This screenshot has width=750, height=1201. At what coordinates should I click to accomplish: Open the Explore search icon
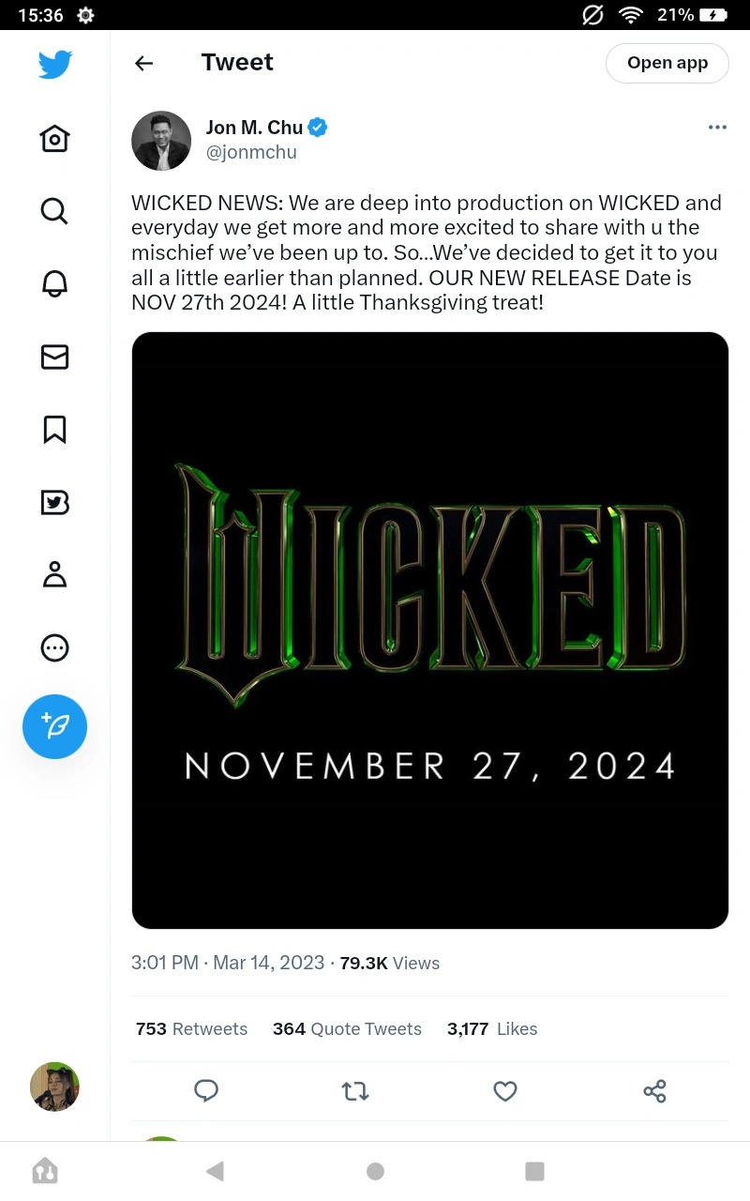pyautogui.click(x=54, y=211)
